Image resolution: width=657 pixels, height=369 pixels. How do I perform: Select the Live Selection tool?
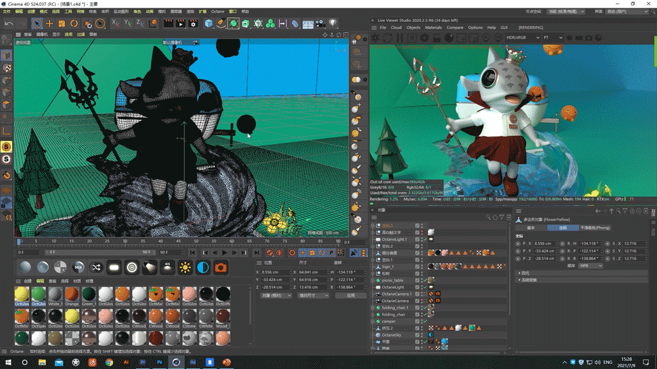(x=37, y=24)
